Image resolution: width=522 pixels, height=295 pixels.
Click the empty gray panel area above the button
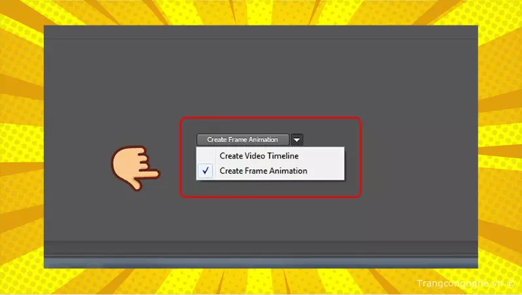[262, 78]
